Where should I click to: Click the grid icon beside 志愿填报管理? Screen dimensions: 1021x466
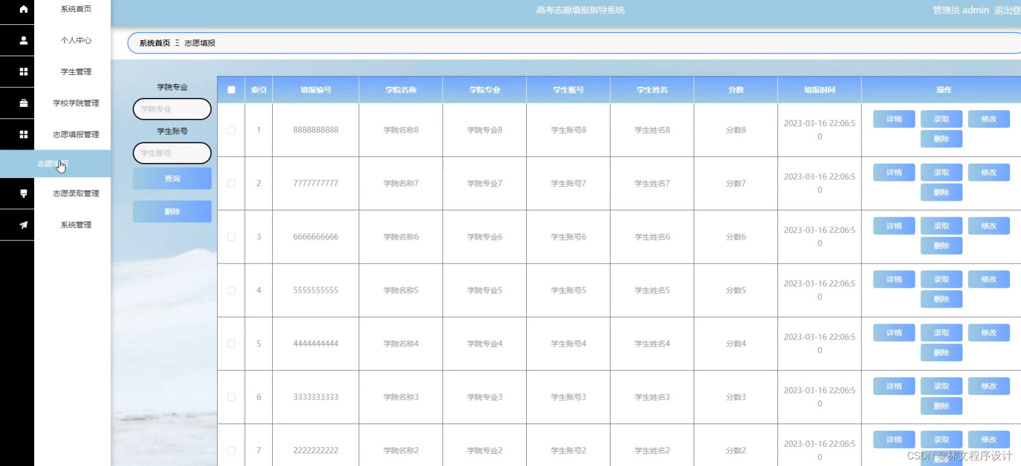tap(24, 134)
